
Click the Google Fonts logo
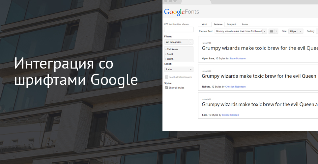pos(182,12)
